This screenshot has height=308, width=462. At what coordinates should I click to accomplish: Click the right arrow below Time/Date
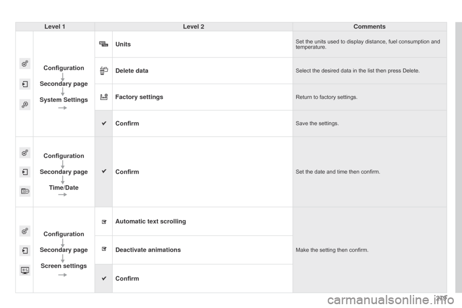62,195
